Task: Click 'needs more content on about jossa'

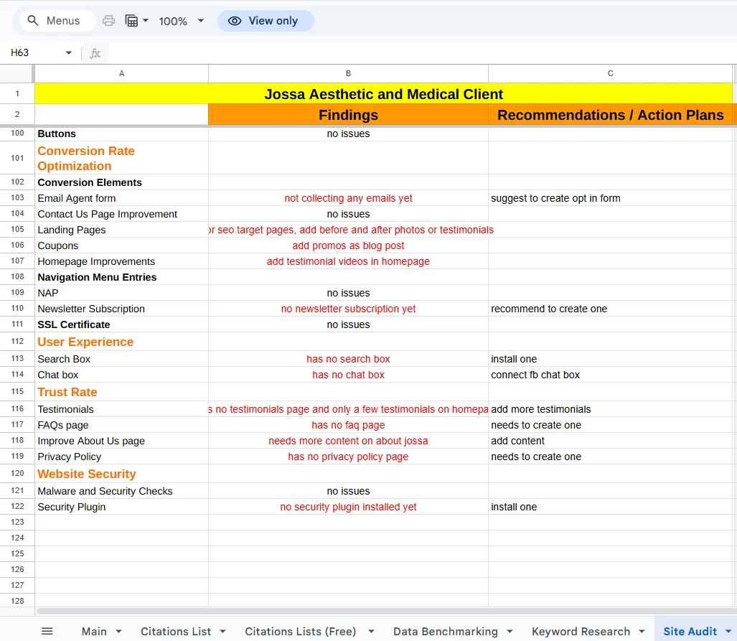Action: pos(348,441)
